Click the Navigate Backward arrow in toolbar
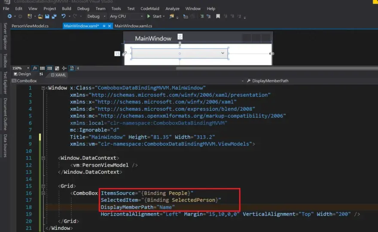The image size is (378, 232). click(9, 16)
